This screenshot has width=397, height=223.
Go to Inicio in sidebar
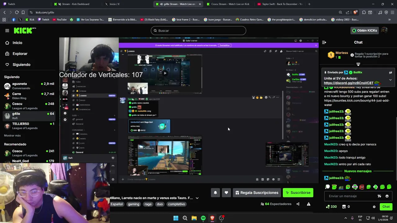pyautogui.click(x=17, y=43)
